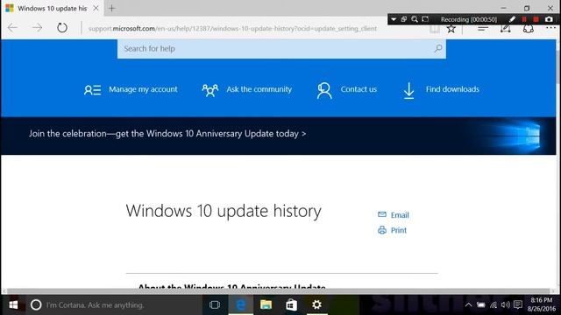Click the Cortana Ask me anything box

tap(114, 304)
